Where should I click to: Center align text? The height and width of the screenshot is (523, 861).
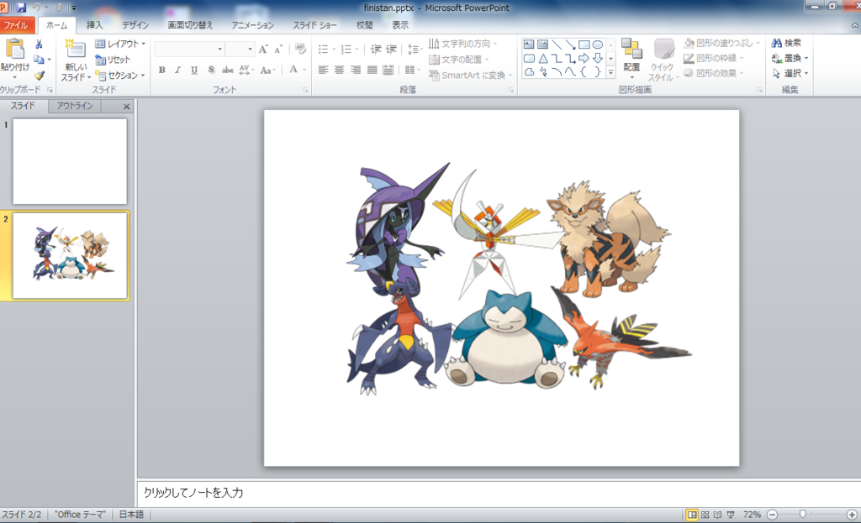tap(340, 70)
